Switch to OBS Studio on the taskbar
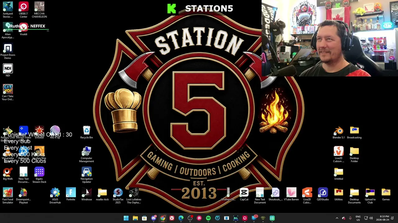The height and width of the screenshot is (223, 398). [x=190, y=218]
